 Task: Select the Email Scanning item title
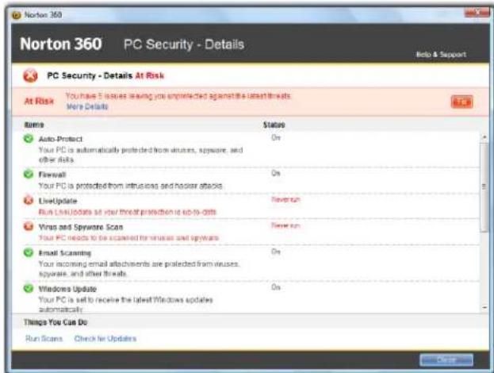pyautogui.click(x=64, y=253)
